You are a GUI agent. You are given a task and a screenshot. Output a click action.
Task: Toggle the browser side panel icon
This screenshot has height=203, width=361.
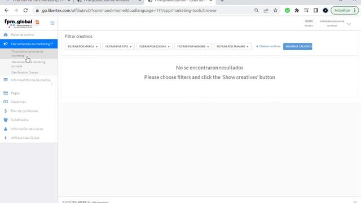point(316,10)
